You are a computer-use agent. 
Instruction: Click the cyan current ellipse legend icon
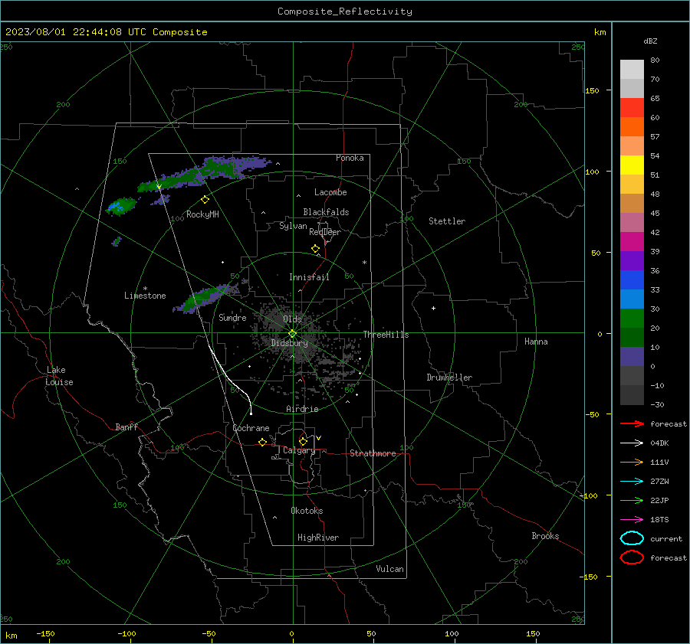coord(632,538)
